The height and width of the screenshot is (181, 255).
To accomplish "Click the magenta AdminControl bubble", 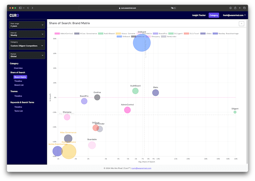I will pos(127,110).
